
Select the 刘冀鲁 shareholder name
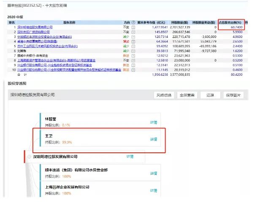[22, 51]
